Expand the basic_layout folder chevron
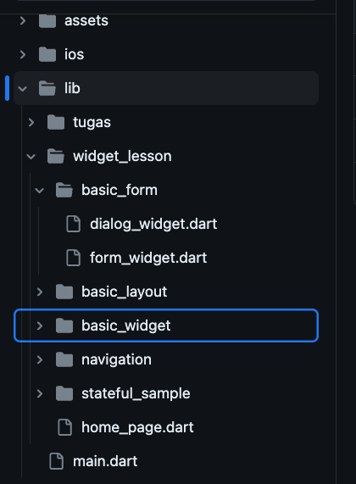Viewport: 356px width, 484px height. point(40,292)
